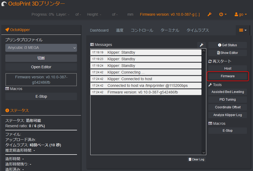Image resolution: width=253 pixels, height=171 pixels.
Task: Open the 'go' user account menu
Action: tap(241, 14)
